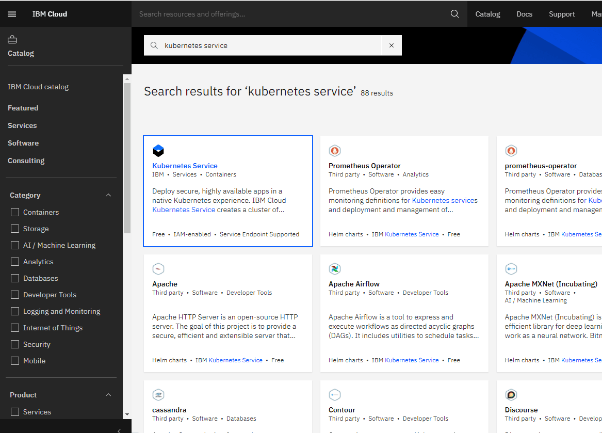
Task: Open the Kubernetes Service title link
Action: [x=185, y=166]
